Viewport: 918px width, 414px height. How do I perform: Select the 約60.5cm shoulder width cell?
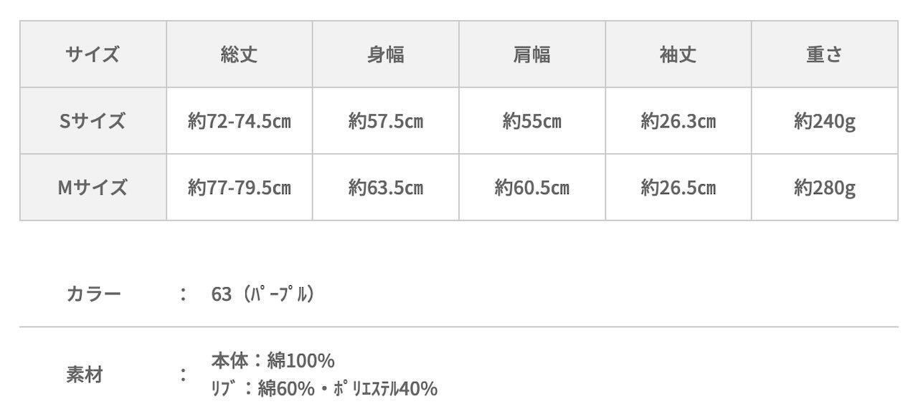[532, 188]
